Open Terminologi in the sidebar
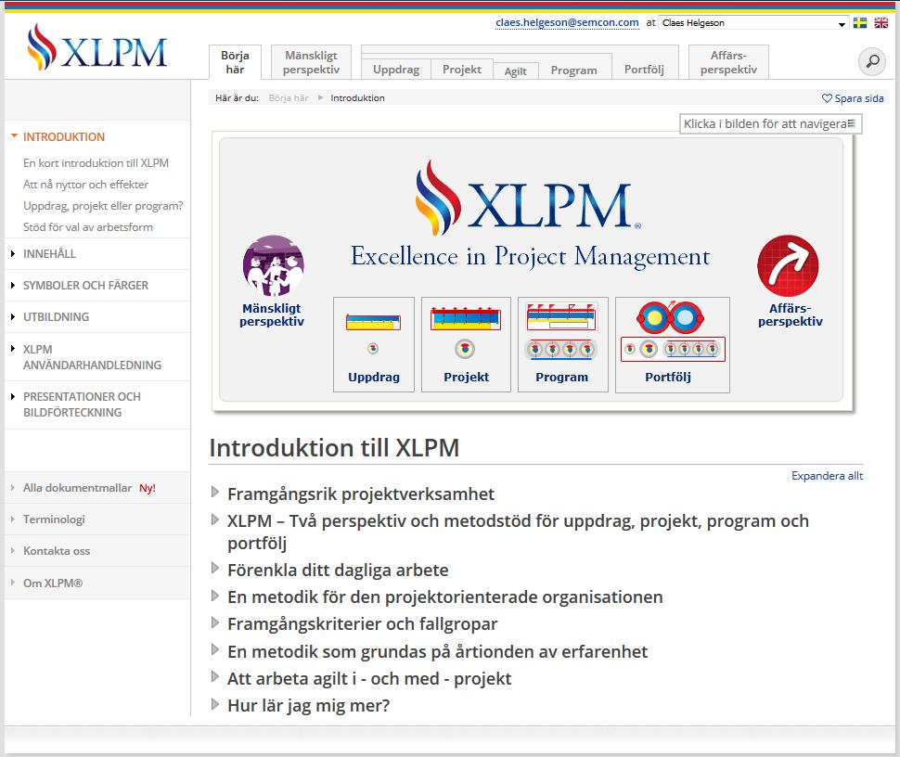Viewport: 900px width, 757px height. (54, 520)
